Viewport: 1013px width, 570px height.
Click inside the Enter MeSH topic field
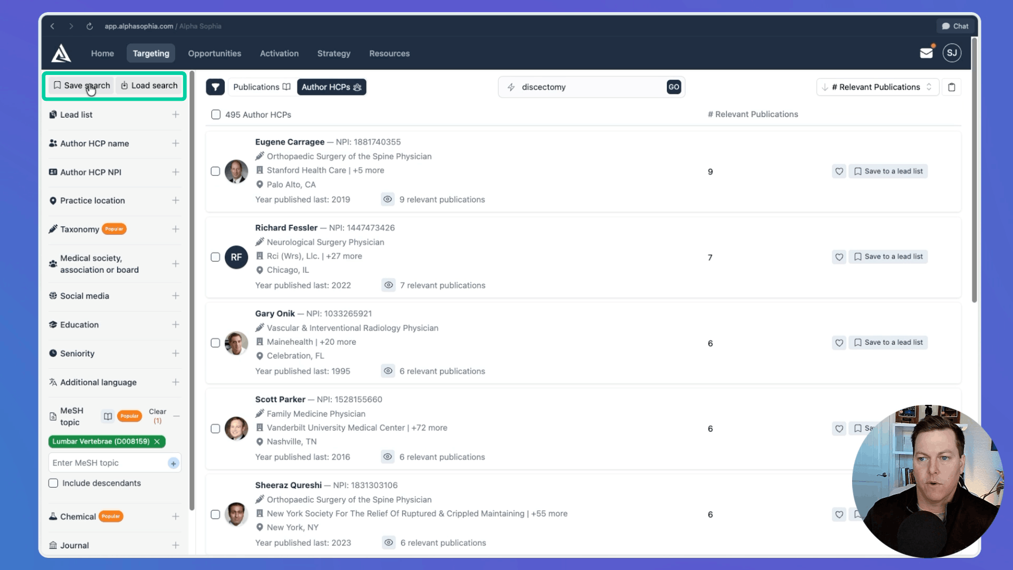pos(106,463)
